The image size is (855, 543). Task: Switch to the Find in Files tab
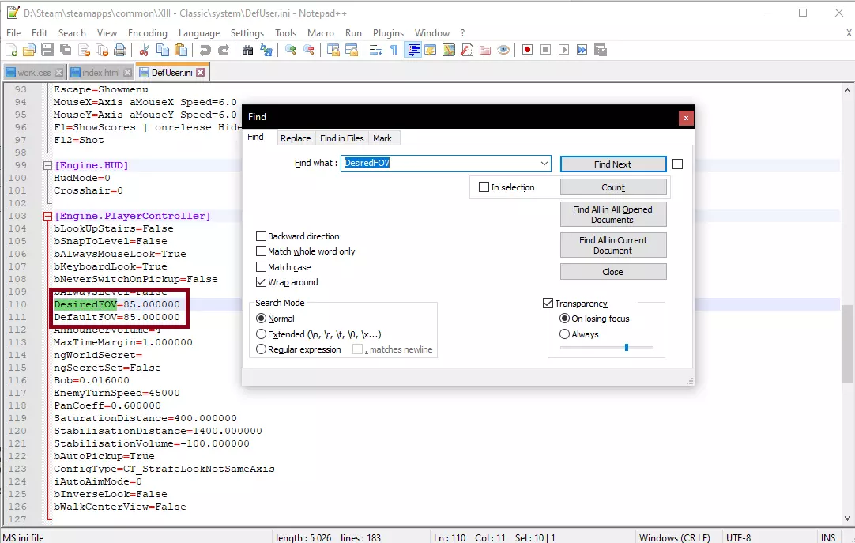[341, 138]
